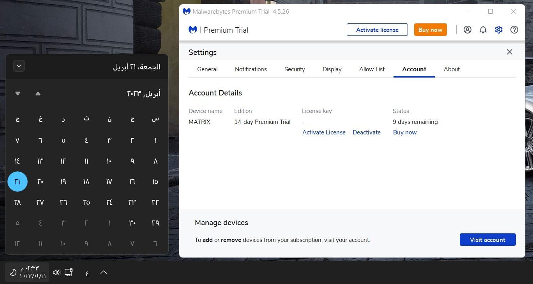Select calendar date ٢٥ of April
533x284 pixels.
(x=86, y=202)
